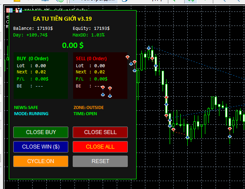Screen dimensions: 245x189
Task: Click the CLOSE BUY button
Action: click(x=41, y=132)
